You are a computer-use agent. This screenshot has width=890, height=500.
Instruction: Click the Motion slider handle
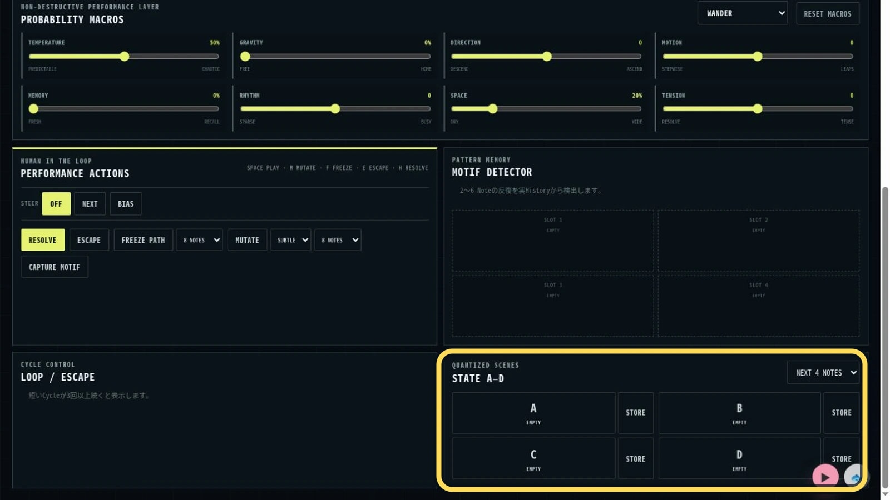758,56
